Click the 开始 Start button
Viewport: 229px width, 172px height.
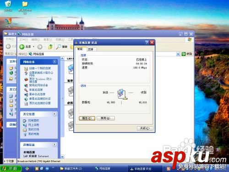point(11,168)
